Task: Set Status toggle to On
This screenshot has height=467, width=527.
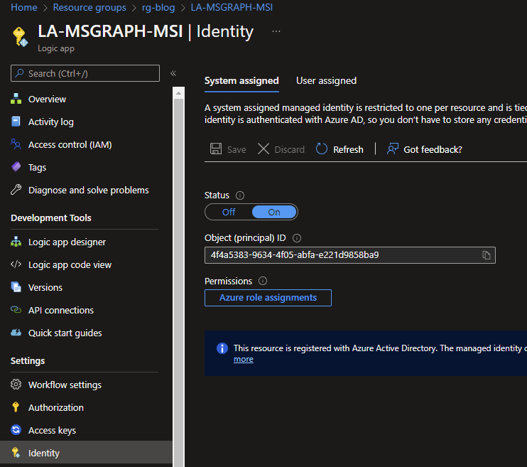Action: [274, 212]
